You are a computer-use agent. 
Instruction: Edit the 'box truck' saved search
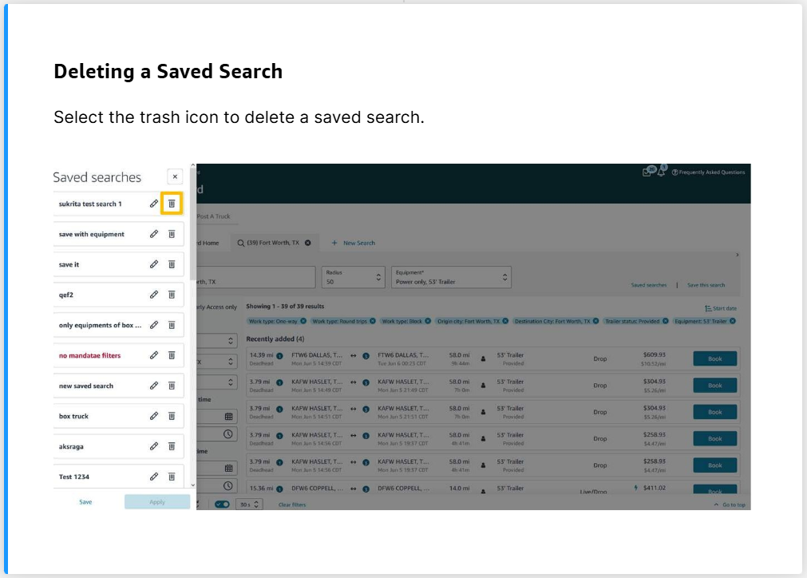154,416
